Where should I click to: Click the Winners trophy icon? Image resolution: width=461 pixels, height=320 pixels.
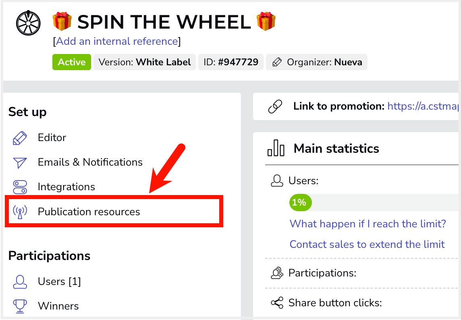(20, 306)
